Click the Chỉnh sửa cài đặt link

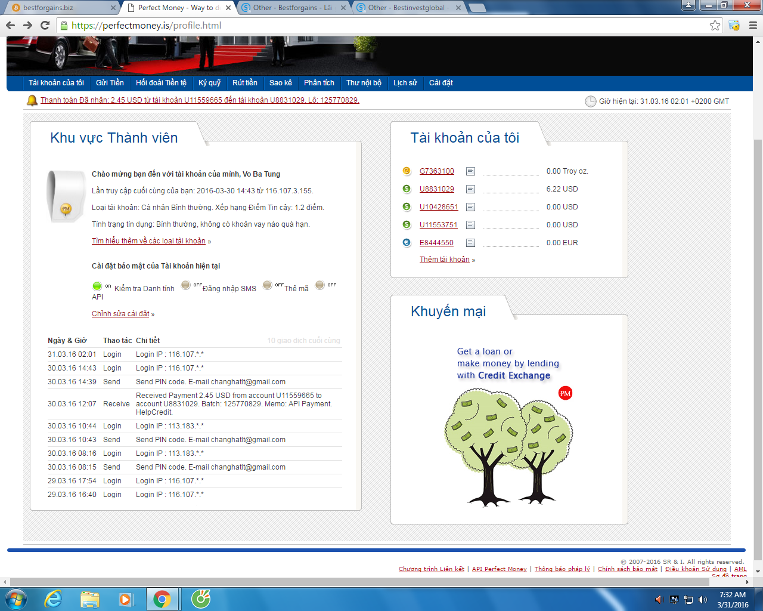120,314
